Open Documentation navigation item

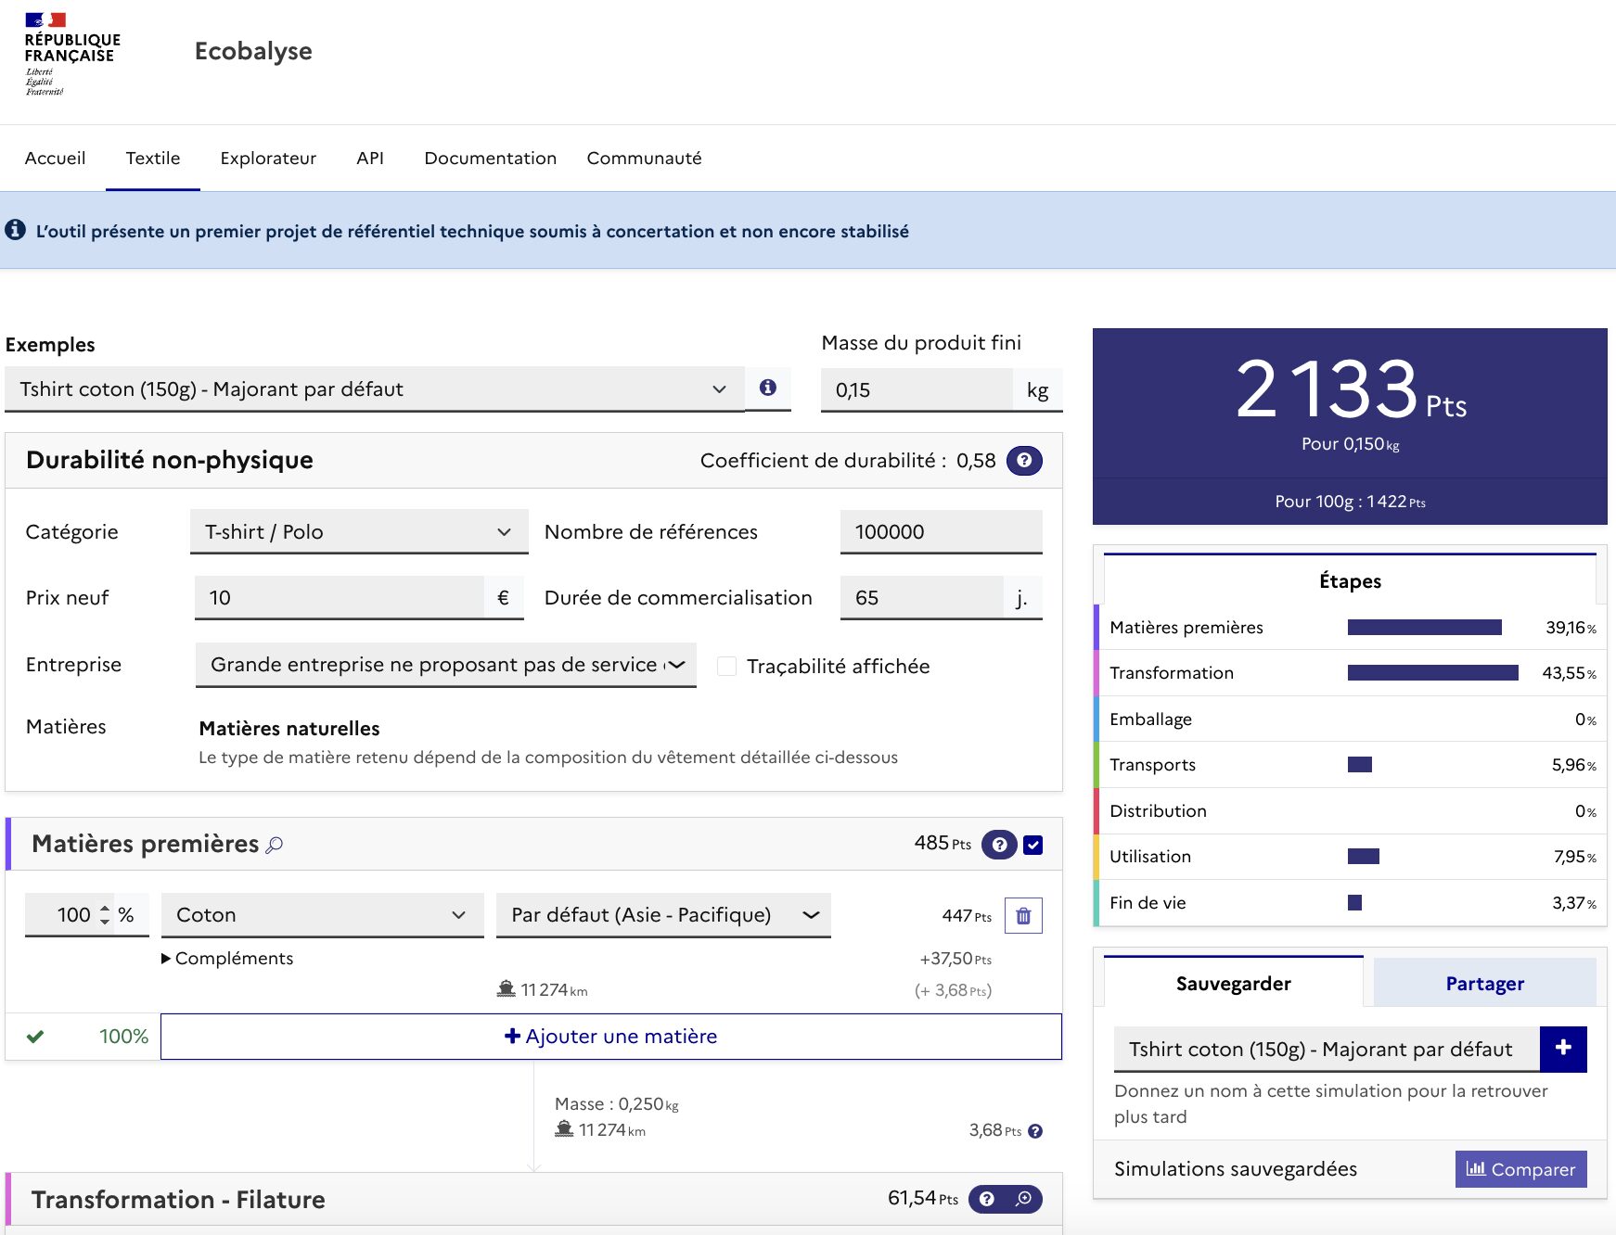(x=490, y=159)
